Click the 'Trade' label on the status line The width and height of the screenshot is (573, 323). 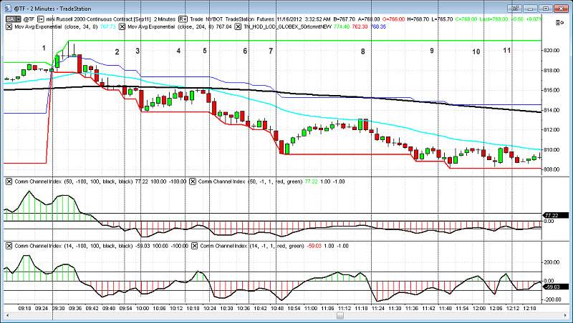(196, 19)
